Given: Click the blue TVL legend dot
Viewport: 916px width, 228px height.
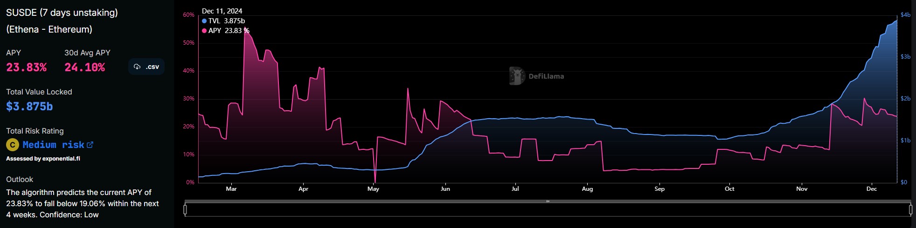Looking at the screenshot, I should (x=204, y=21).
